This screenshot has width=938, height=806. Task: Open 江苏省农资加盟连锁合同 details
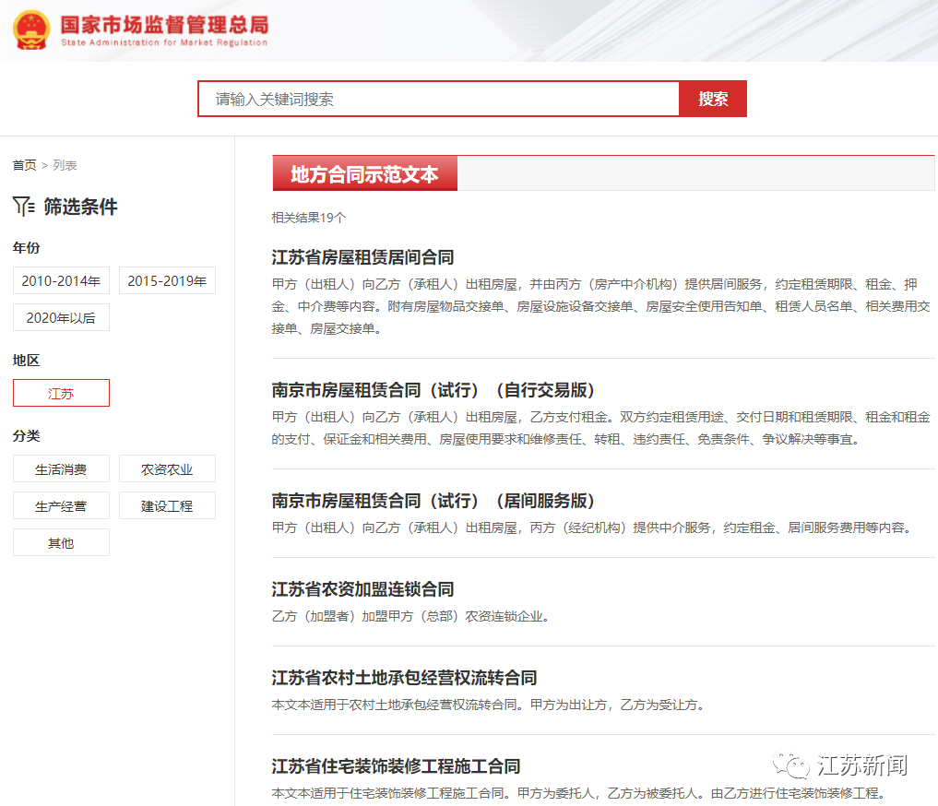click(354, 588)
